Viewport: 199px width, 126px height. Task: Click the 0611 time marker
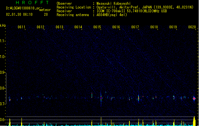tap(22, 27)
